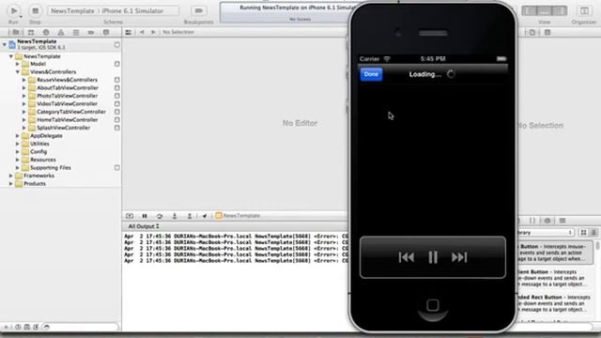Image resolution: width=601 pixels, height=338 pixels.
Task: Go back in editor history
Action: click(x=142, y=32)
